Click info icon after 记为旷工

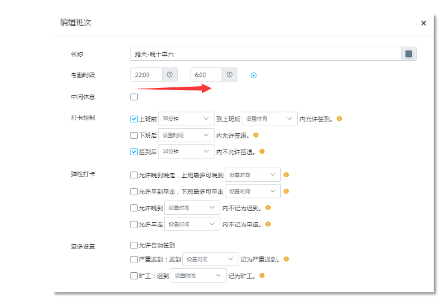click(262, 275)
